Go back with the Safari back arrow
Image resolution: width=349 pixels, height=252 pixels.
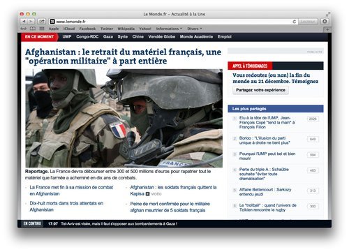click(x=24, y=22)
